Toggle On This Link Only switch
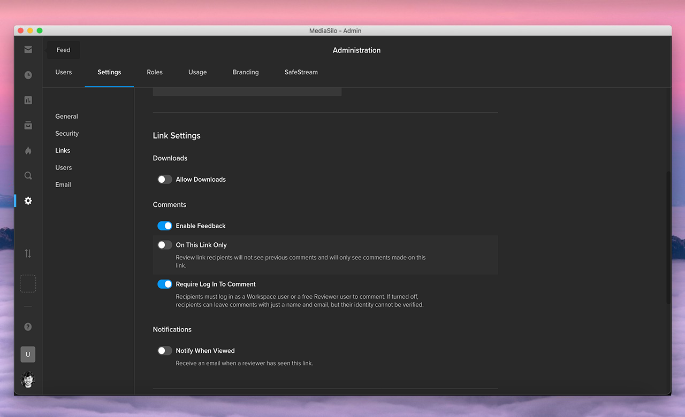 tap(165, 245)
